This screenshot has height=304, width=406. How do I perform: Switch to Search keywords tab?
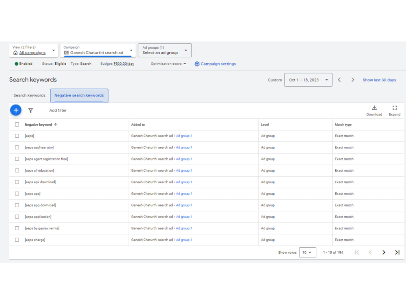click(x=30, y=95)
